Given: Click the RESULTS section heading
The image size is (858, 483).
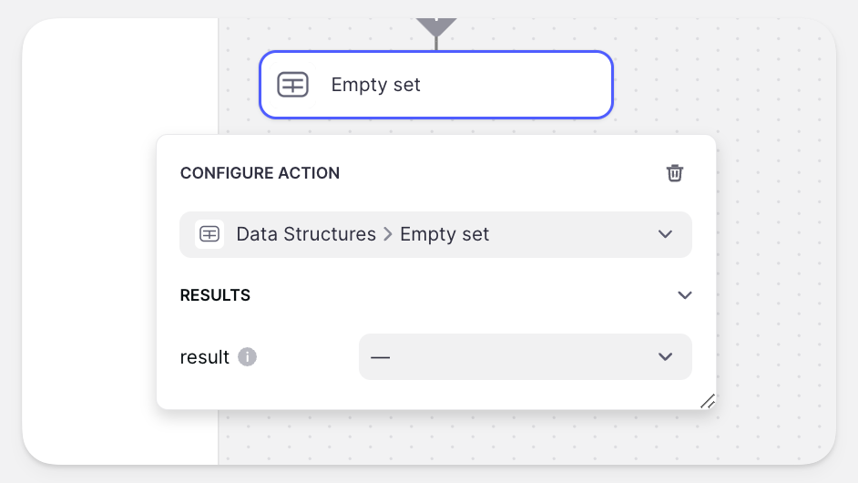Looking at the screenshot, I should 215,295.
